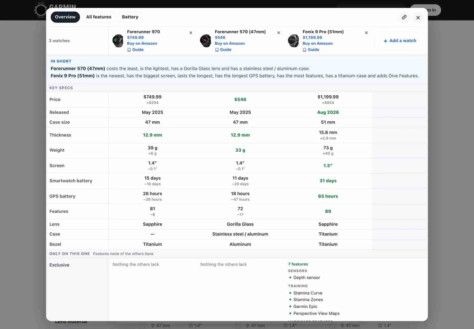Click the Forerunner 570 watch image

click(206, 41)
